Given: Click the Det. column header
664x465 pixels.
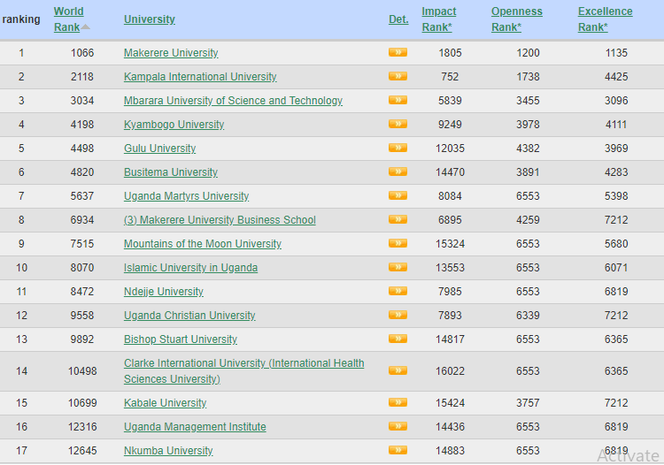Looking at the screenshot, I should pyautogui.click(x=398, y=19).
